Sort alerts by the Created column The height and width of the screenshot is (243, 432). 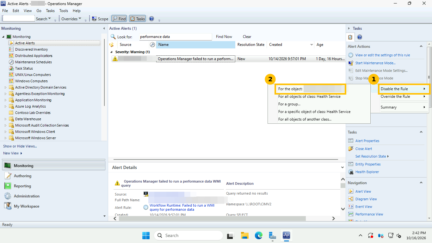(x=291, y=45)
